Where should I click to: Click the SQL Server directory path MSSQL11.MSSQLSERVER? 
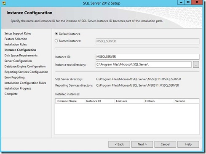pyautogui.click(x=139, y=79)
